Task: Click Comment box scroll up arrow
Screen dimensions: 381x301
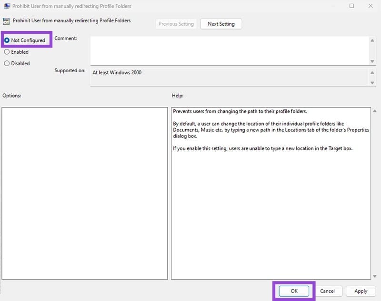Action: point(372,40)
